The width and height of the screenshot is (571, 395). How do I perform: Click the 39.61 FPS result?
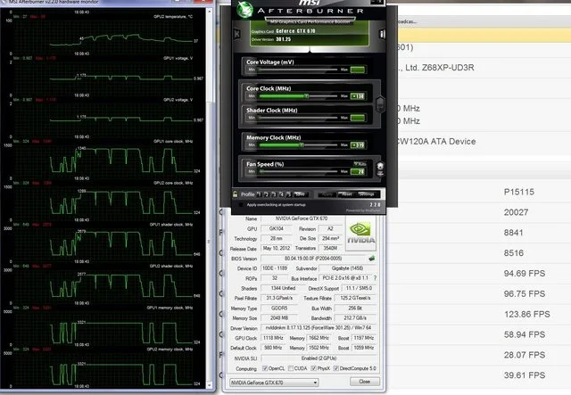click(525, 375)
